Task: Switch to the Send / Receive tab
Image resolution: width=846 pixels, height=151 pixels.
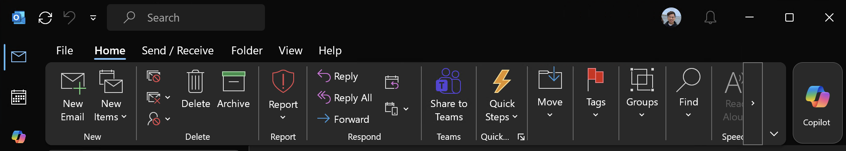Action: pyautogui.click(x=178, y=51)
